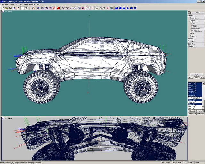Click the magnifier zoom tool icon

[x=96, y=8]
